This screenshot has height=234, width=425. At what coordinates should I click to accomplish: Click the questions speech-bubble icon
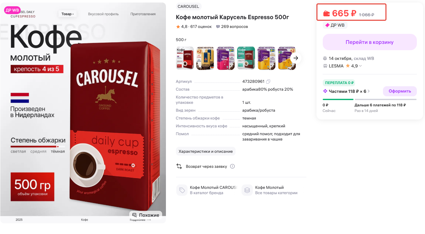pos(218,27)
